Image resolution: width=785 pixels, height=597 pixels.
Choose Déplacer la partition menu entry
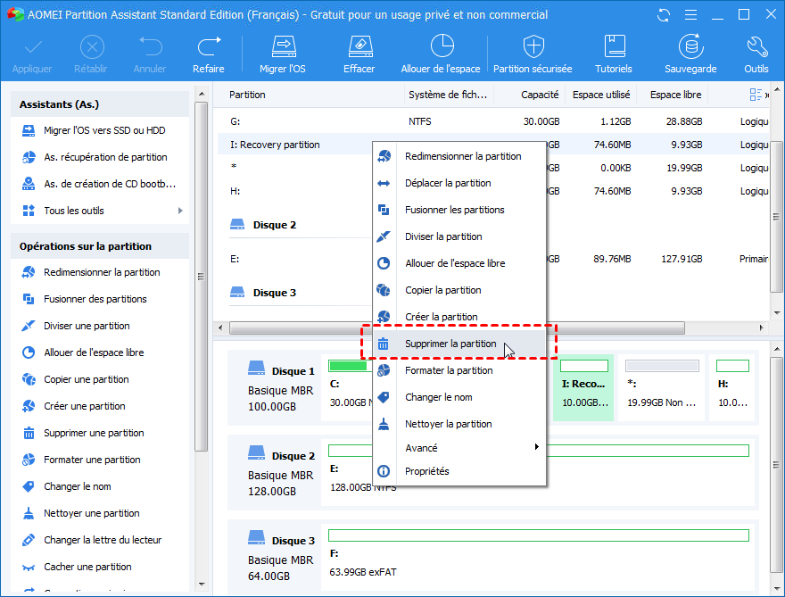click(x=459, y=183)
